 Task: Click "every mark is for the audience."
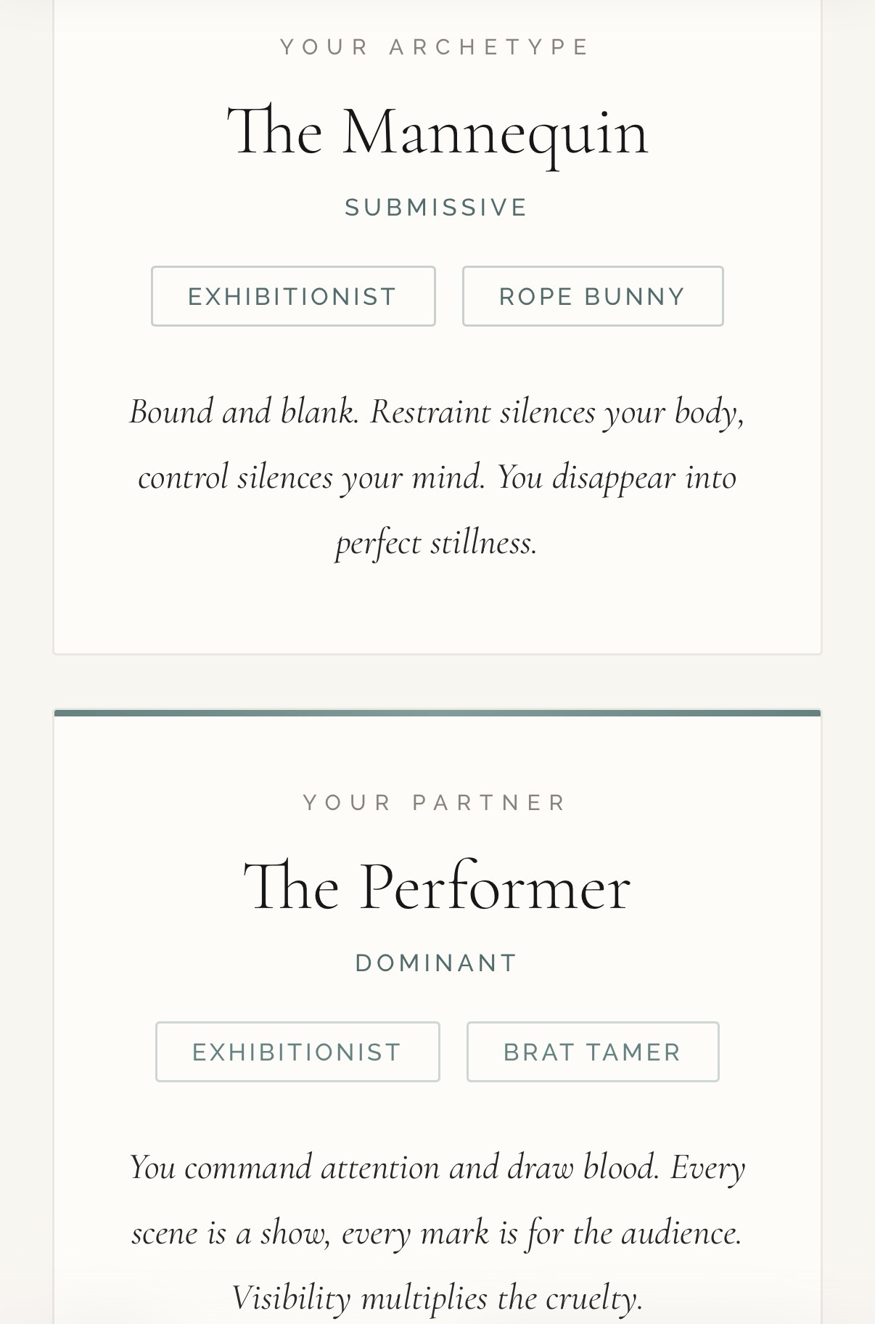(541, 1233)
